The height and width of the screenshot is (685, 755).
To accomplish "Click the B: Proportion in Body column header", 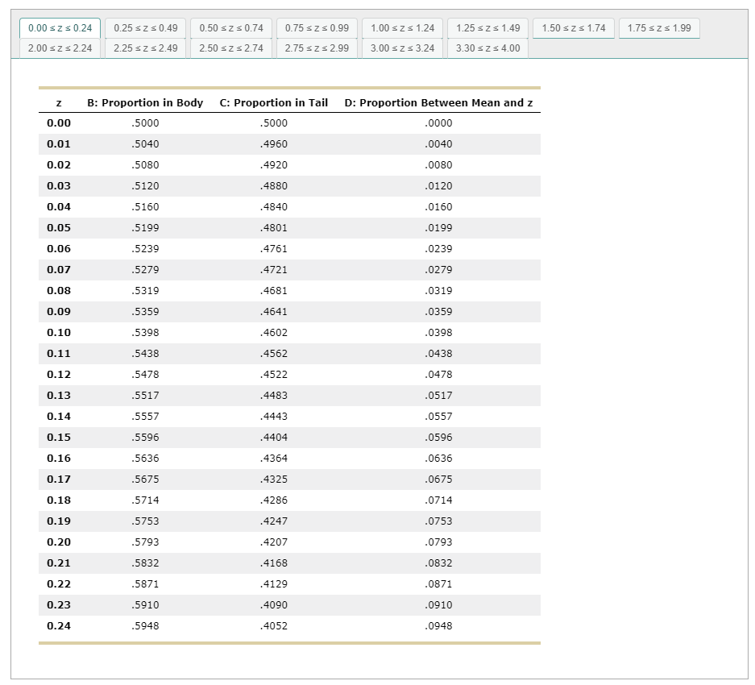I will pos(145,102).
